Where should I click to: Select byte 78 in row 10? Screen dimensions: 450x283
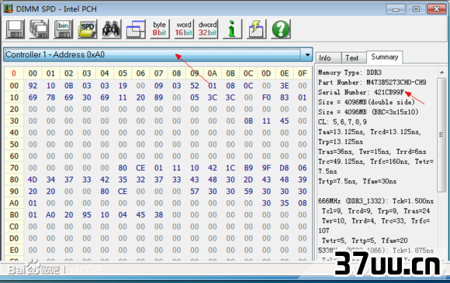tap(50, 97)
